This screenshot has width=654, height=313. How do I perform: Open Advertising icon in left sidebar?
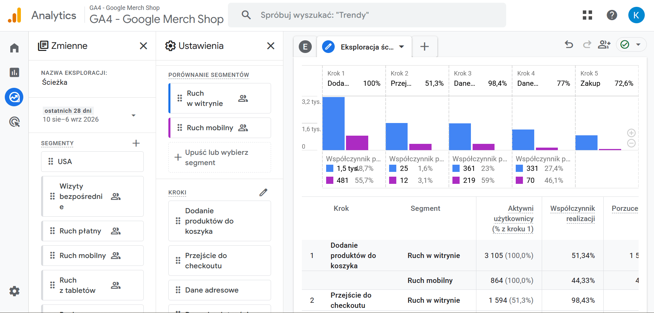coord(14,122)
